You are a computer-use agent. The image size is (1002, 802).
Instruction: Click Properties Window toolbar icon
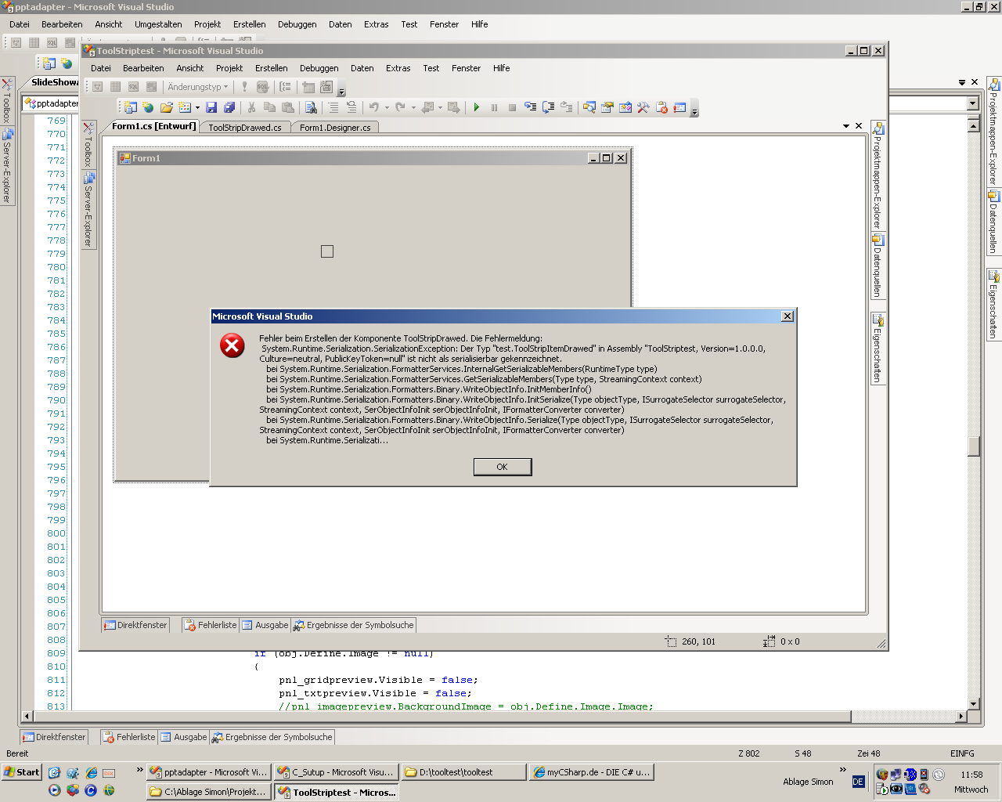(607, 107)
